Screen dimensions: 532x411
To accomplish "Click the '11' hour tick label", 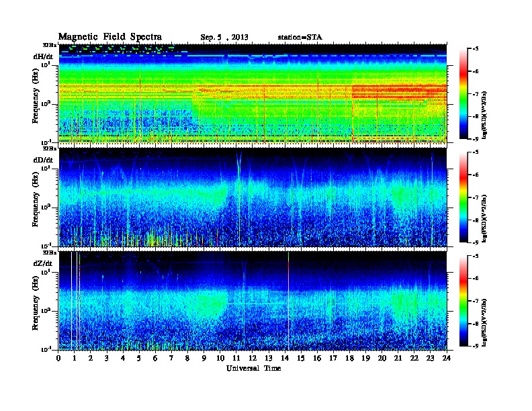I will click(236, 358).
